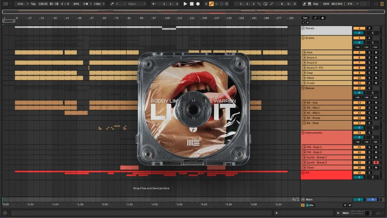The height and width of the screenshot is (218, 387).
Task: Solo the Vocals track
Action: pyautogui.click(x=369, y=28)
